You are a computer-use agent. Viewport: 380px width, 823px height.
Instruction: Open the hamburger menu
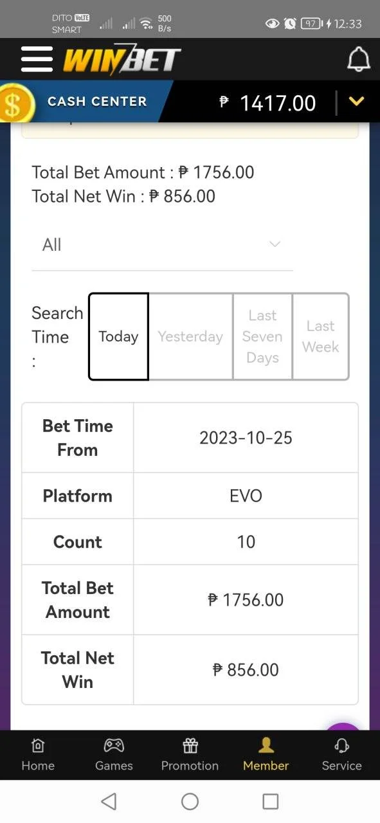point(37,59)
